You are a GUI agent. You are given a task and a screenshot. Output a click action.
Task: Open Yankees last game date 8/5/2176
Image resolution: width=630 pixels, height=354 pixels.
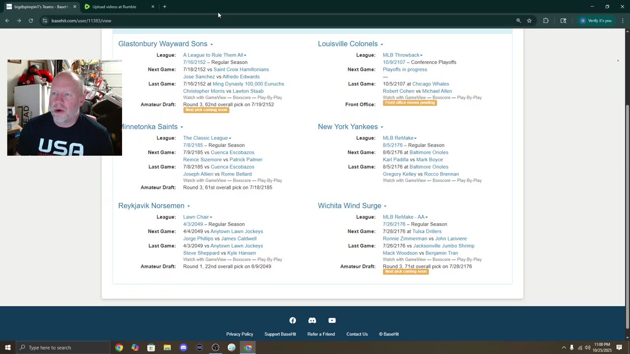click(393, 167)
